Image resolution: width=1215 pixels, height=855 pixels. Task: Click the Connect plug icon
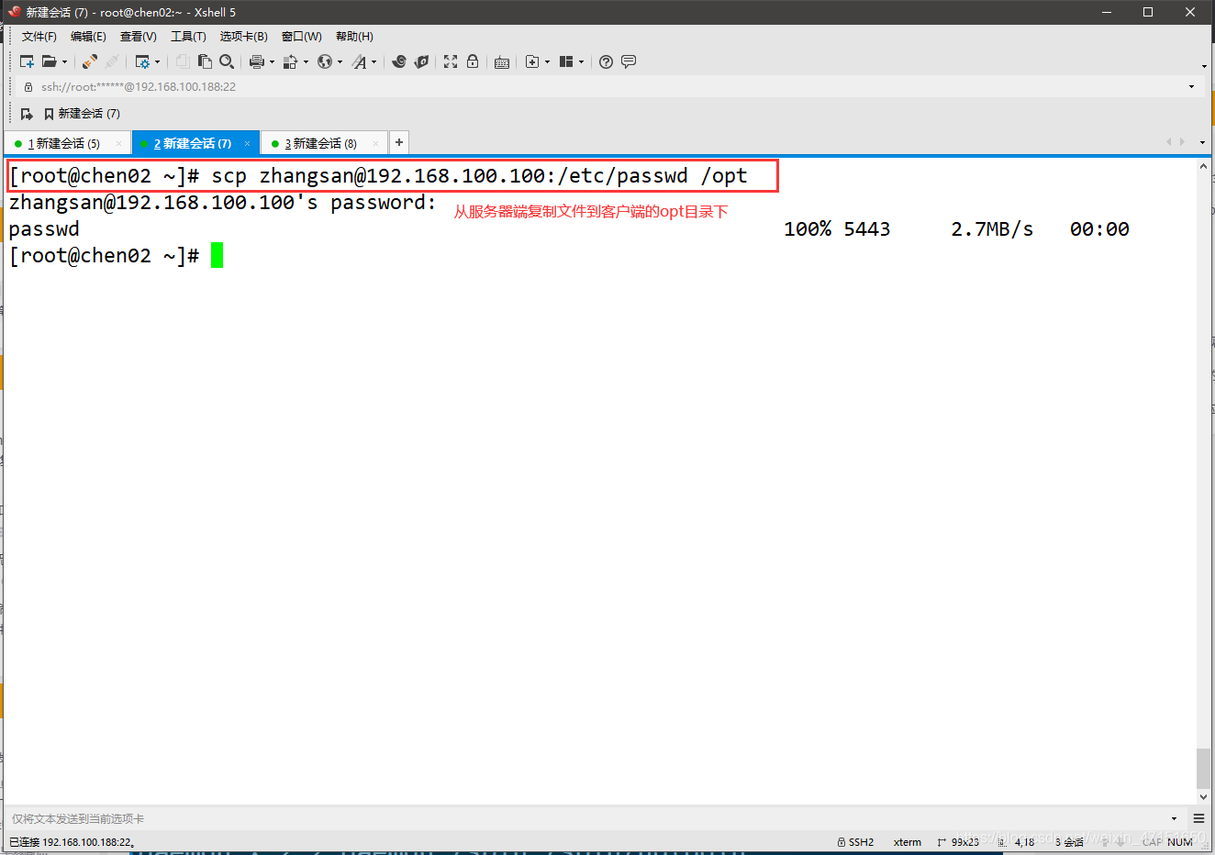tap(90, 61)
